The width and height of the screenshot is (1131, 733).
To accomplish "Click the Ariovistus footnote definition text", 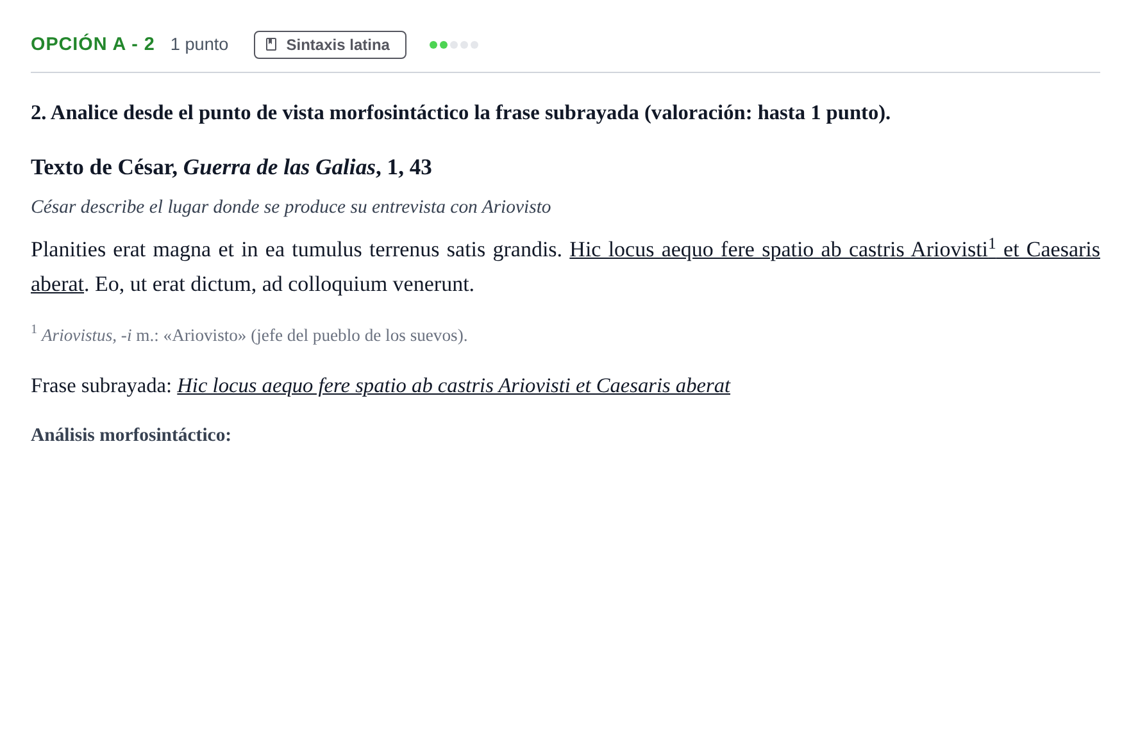I will tap(255, 335).
